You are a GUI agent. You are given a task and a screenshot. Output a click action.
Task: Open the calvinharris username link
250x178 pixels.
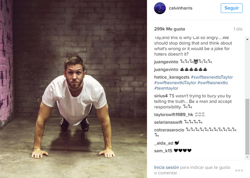pyautogui.click(x=181, y=8)
